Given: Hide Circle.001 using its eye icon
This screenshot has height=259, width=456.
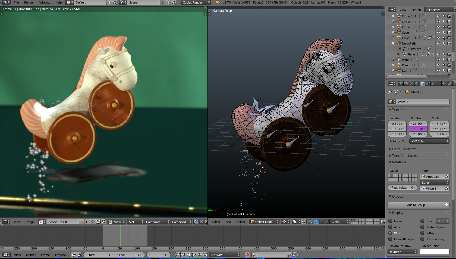Looking at the screenshot, I should (x=438, y=16).
